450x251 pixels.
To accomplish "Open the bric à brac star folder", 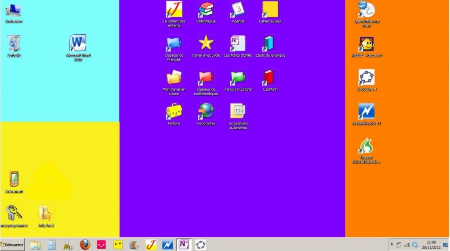I will click(x=46, y=214).
